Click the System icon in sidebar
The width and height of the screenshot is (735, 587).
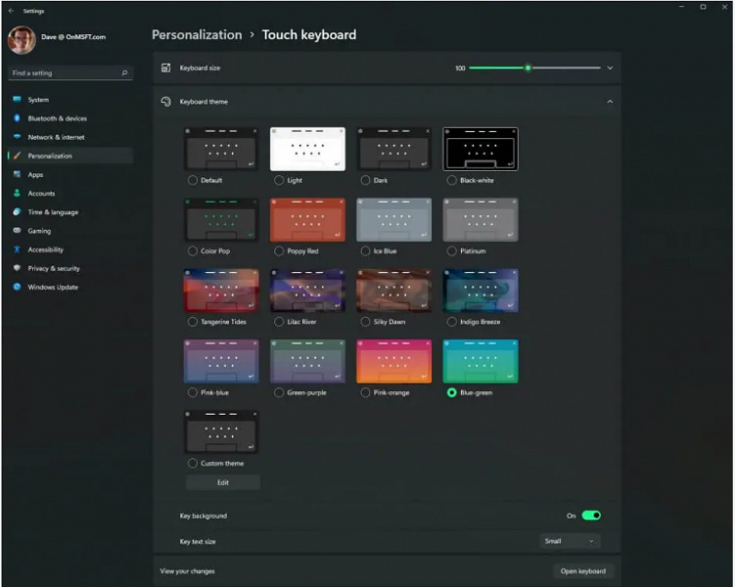17,100
